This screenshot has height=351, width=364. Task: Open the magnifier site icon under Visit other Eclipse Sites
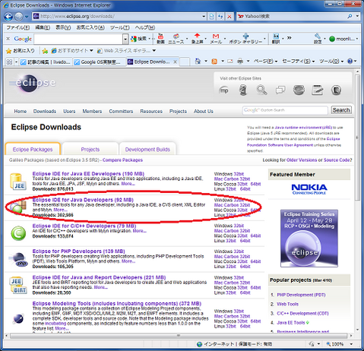pos(261,90)
